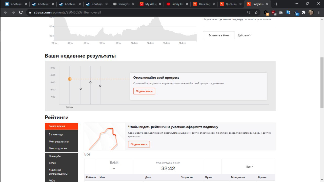
Task: Close the My AliExpress tab
Action: click(160, 4)
